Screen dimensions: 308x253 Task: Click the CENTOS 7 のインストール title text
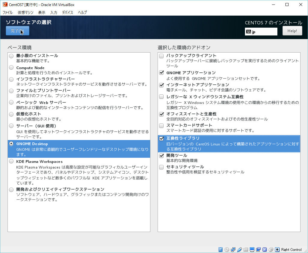(x=273, y=23)
